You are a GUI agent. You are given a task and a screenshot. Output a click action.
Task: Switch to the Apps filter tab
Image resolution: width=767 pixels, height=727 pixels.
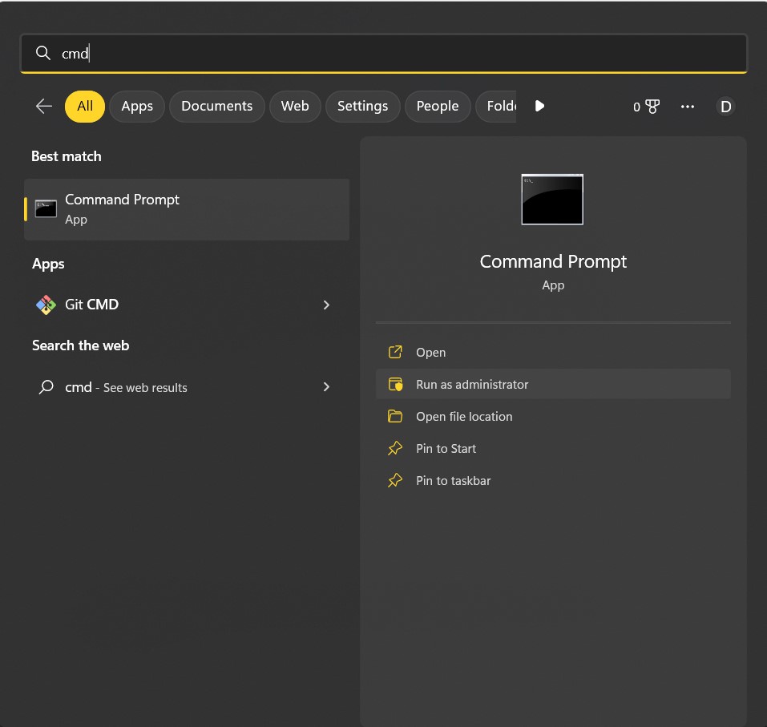pos(137,106)
